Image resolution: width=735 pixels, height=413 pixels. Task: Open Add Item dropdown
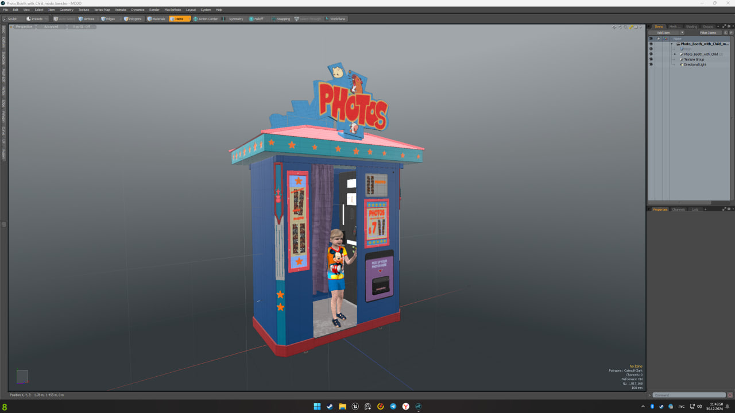(x=666, y=33)
